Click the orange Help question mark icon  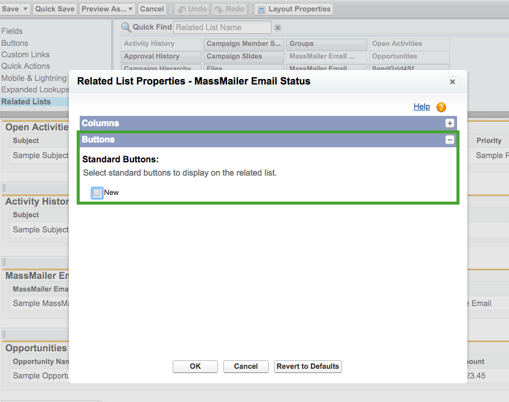click(440, 107)
